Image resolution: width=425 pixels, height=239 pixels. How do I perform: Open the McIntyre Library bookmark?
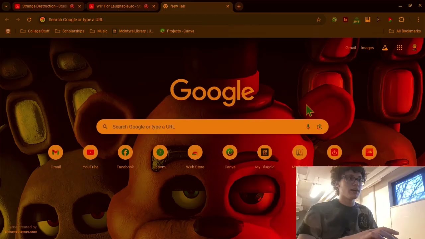[x=133, y=31]
